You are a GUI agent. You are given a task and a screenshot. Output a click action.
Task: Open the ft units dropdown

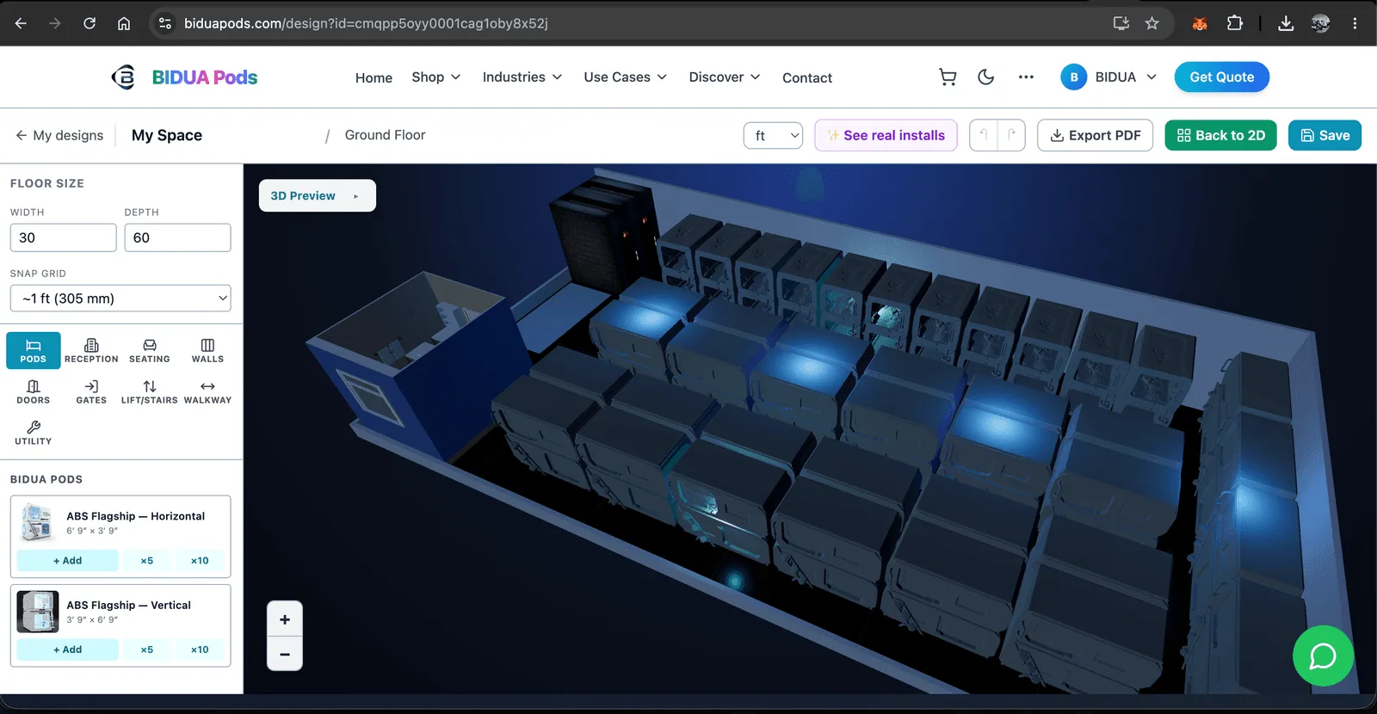[773, 135]
